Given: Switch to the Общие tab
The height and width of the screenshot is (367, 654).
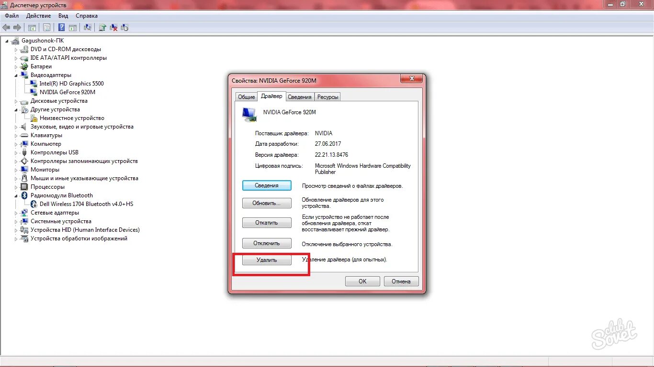Looking at the screenshot, I should pyautogui.click(x=247, y=97).
